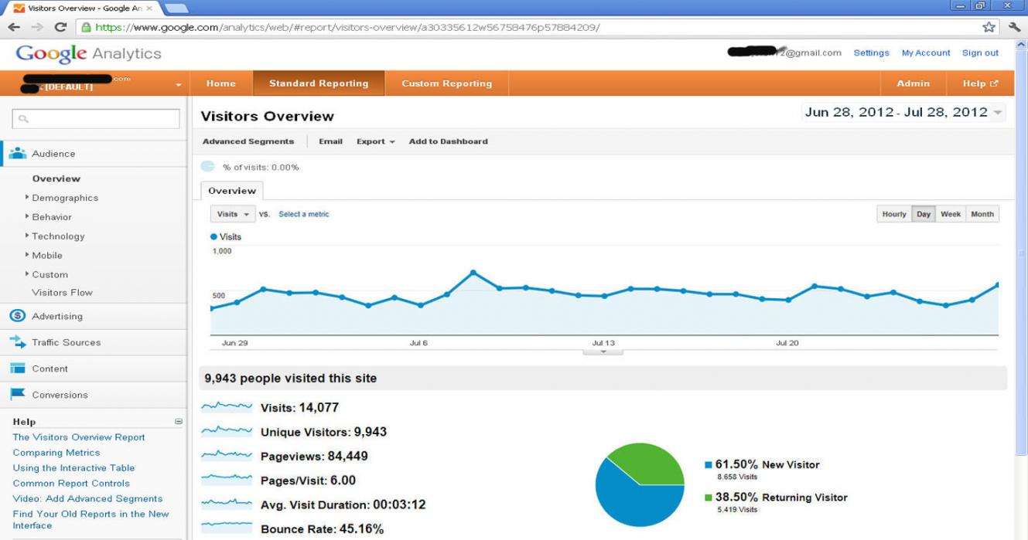The height and width of the screenshot is (540, 1028).
Task: Collapse Help panel with minus icon
Action: click(x=179, y=422)
